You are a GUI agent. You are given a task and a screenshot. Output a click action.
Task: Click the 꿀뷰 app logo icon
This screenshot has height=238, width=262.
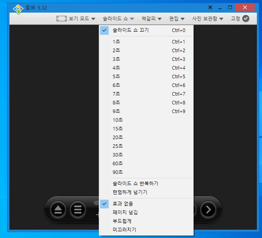coord(18,9)
